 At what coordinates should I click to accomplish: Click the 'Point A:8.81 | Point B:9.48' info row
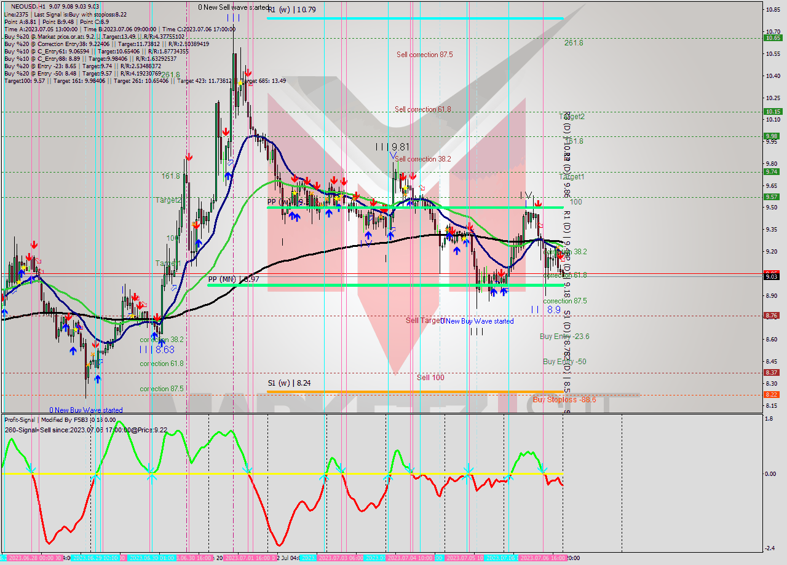(x=57, y=21)
